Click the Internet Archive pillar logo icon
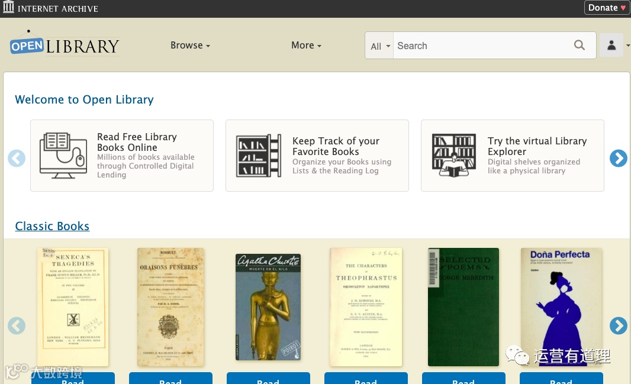This screenshot has width=631, height=384. pos(8,7)
